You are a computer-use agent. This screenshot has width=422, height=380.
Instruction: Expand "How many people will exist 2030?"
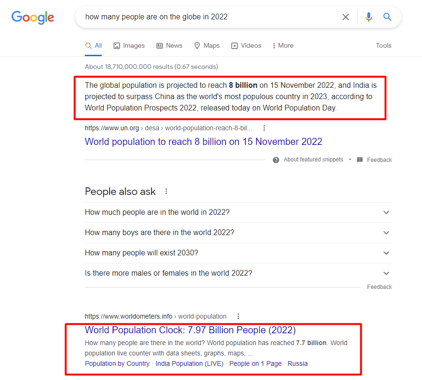238,253
